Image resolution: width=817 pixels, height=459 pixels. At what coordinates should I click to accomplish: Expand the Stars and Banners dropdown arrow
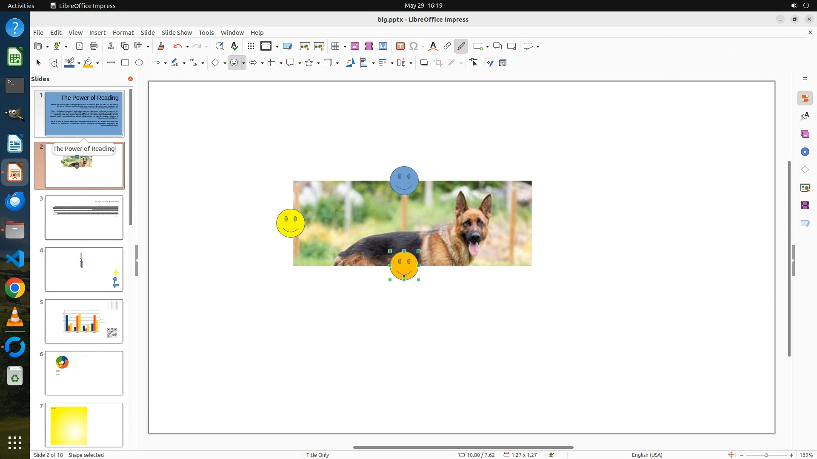tap(318, 63)
